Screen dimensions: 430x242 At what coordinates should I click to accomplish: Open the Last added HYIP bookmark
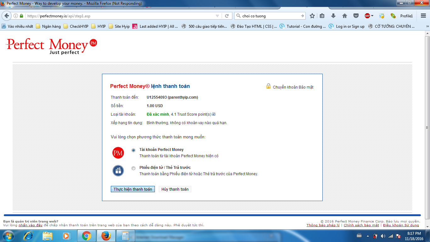[x=155, y=26]
